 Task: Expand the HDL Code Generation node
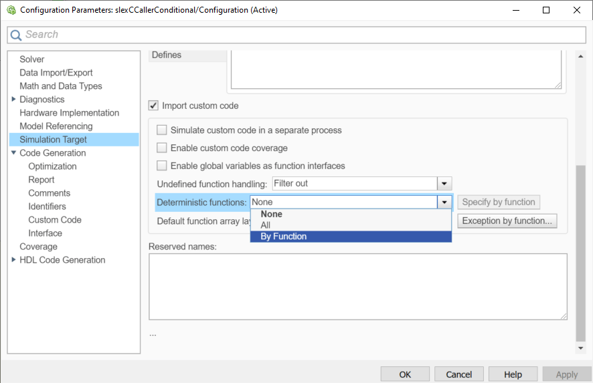point(14,260)
